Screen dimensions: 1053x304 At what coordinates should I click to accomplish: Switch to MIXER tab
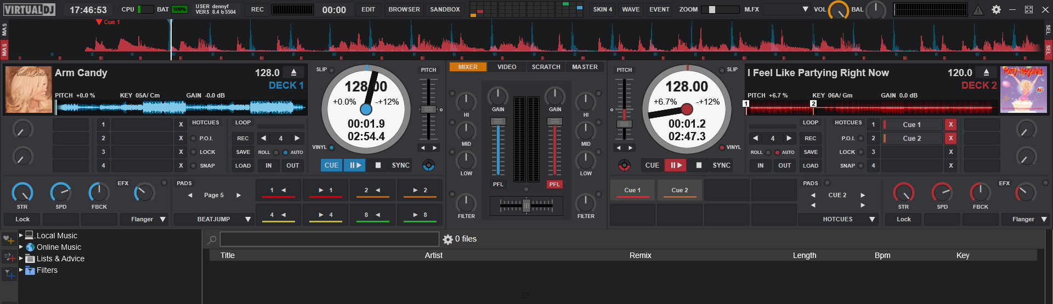(x=468, y=67)
